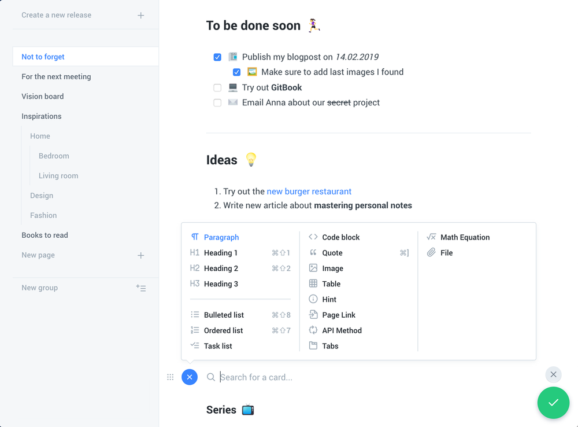Click the drag handle dots icon
578x427 pixels.
pos(170,377)
